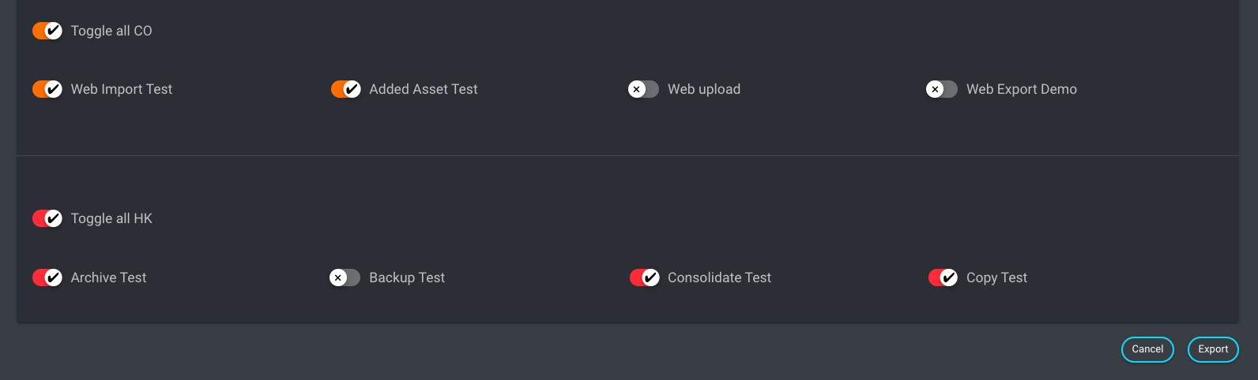Click the 'Added Asset Test' label
1258x380 pixels.
423,89
